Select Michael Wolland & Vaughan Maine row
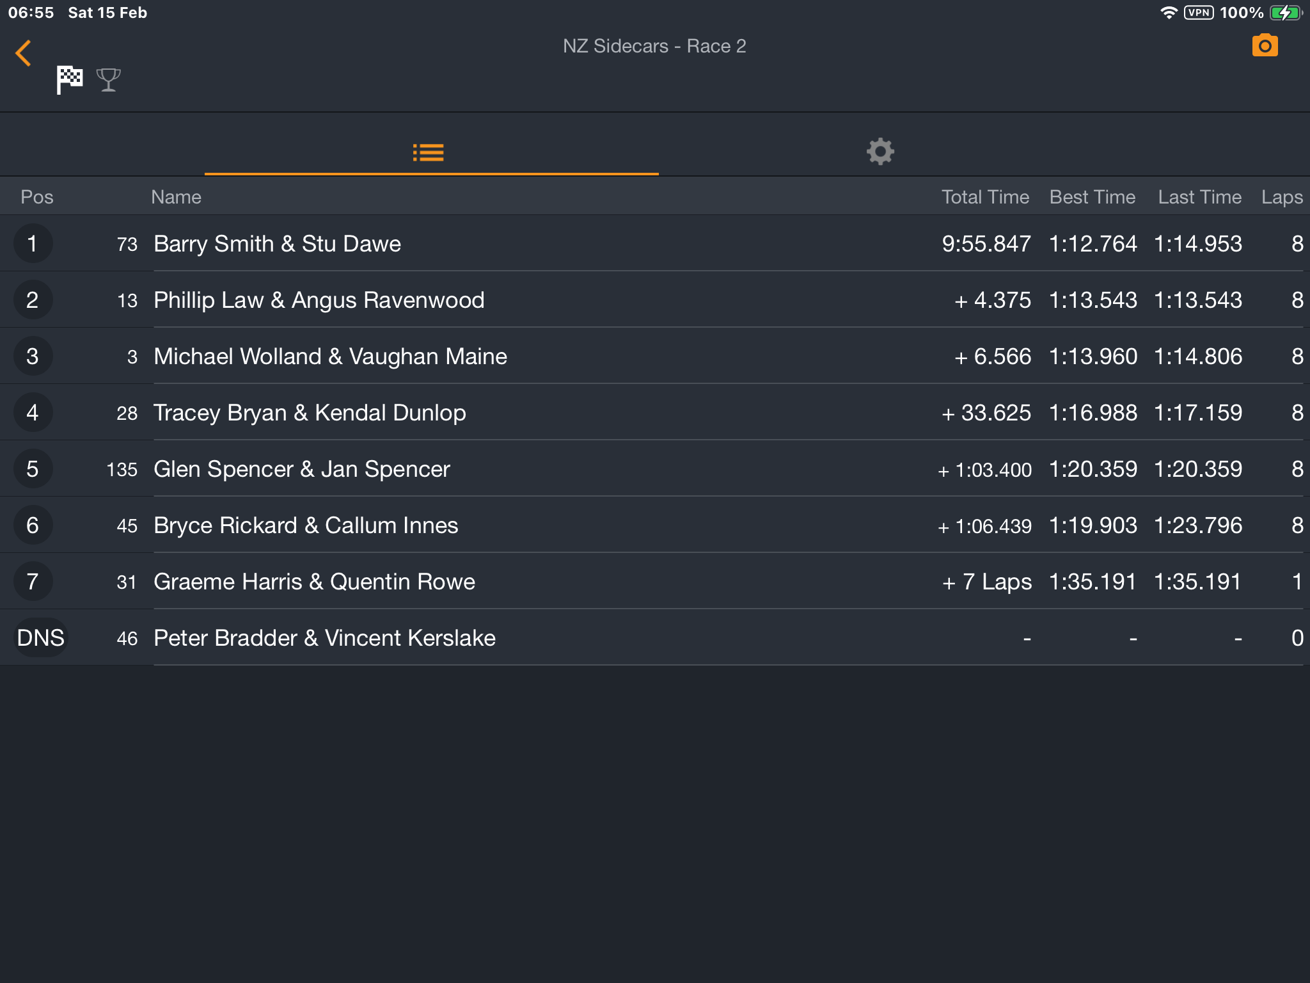This screenshot has width=1310, height=983. (x=655, y=356)
